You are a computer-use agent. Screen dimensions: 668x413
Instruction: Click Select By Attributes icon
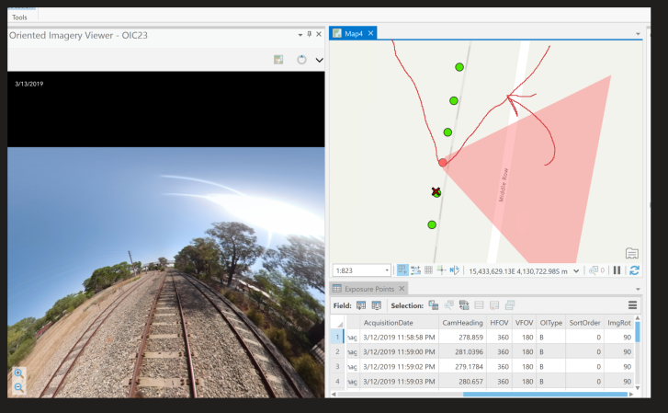[434, 305]
